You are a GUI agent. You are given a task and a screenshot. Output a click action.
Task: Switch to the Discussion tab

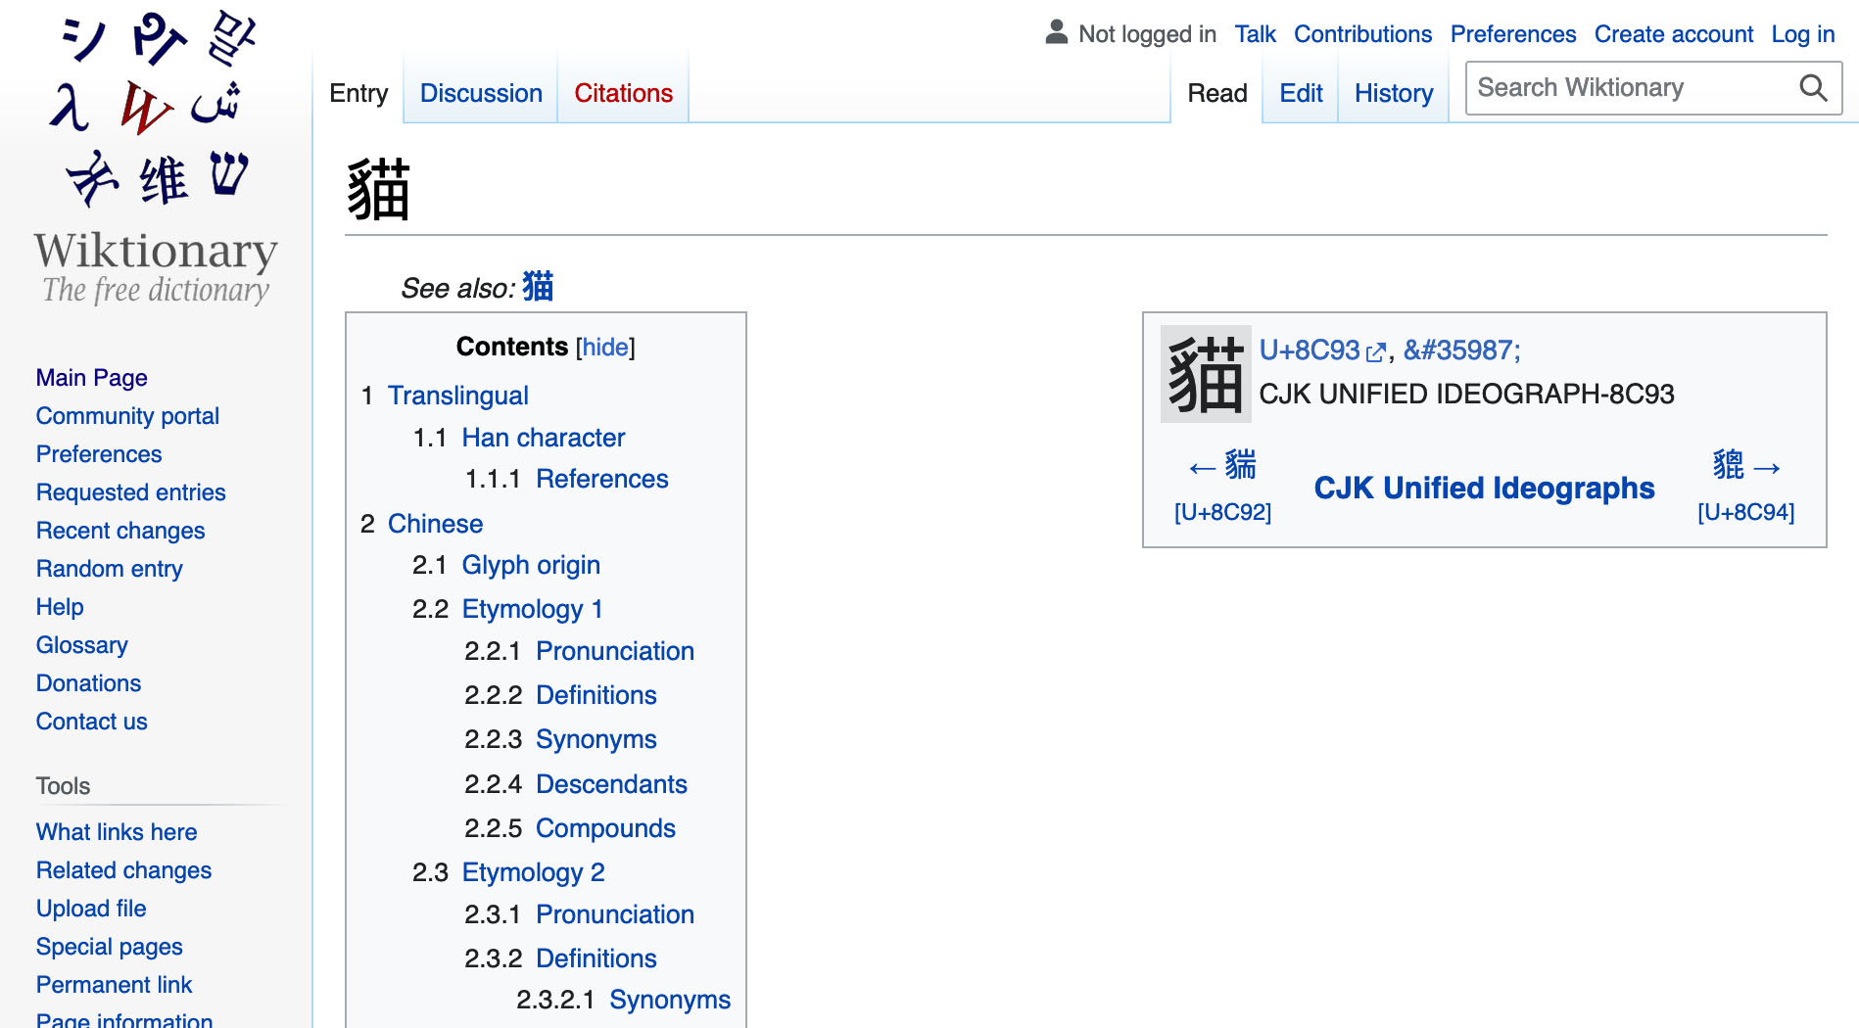click(x=480, y=93)
